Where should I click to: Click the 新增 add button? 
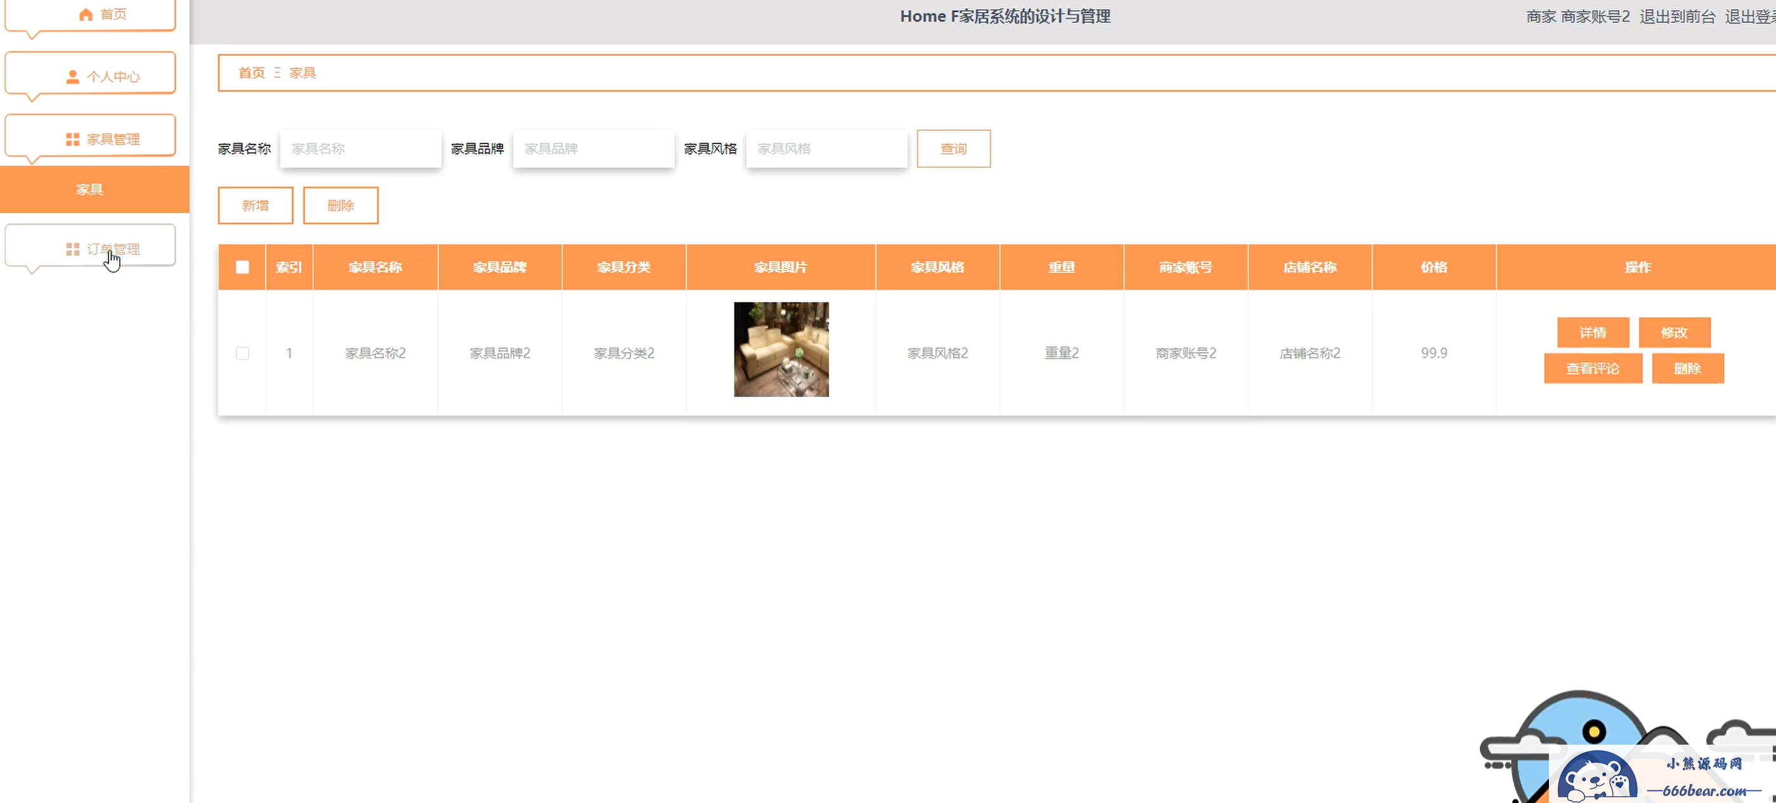point(255,206)
